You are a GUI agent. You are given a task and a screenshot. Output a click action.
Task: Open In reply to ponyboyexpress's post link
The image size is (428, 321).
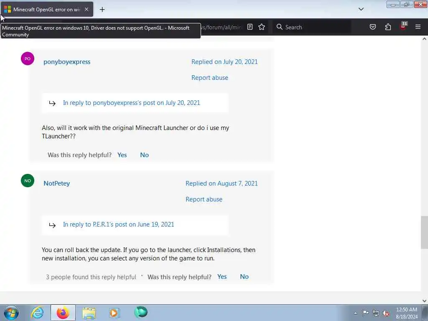click(132, 103)
